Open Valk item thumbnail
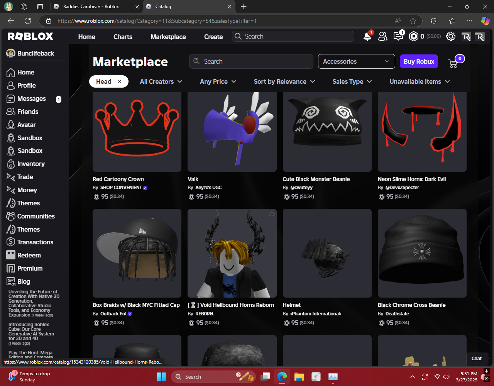Screen dimensions: 494x386 click(x=232, y=132)
